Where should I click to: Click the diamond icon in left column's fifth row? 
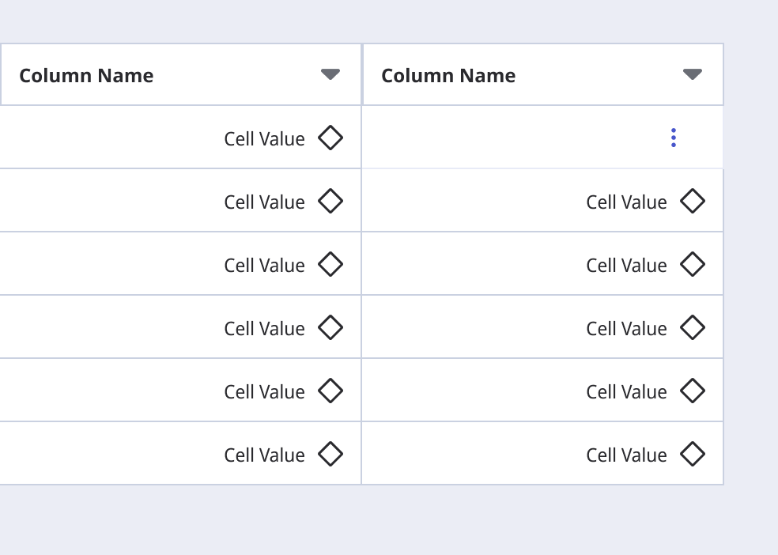tap(330, 391)
